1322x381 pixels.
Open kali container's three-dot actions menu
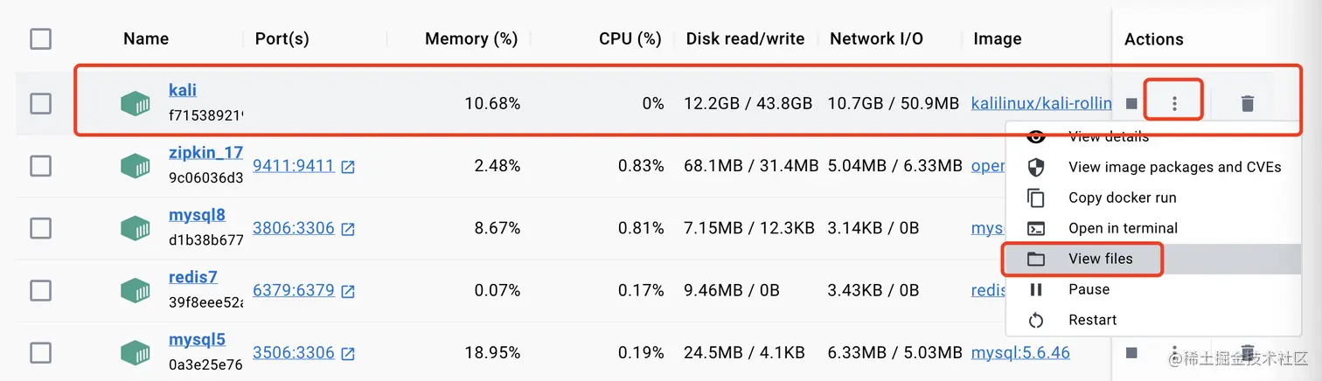[1174, 103]
